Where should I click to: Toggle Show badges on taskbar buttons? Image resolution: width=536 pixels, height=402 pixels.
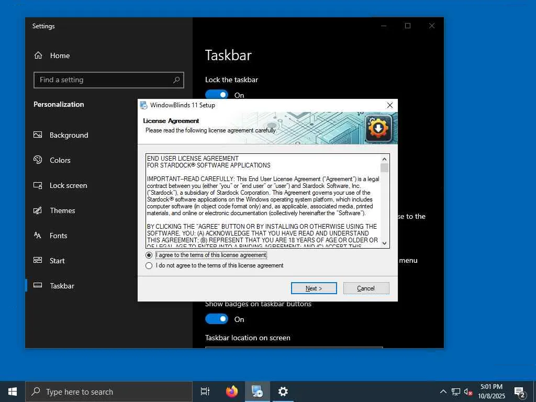coord(217,319)
